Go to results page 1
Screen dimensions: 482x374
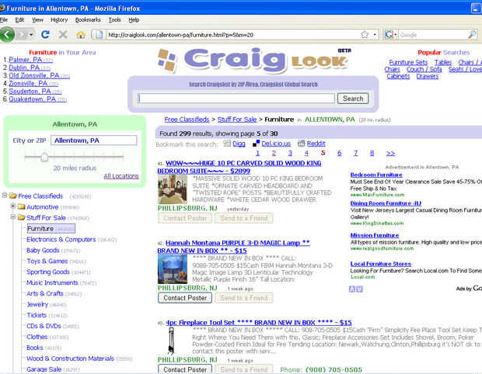257,153
